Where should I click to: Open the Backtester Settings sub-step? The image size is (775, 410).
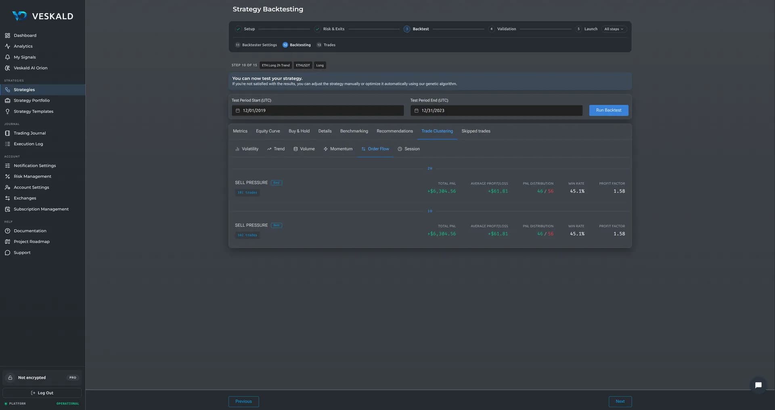coord(256,45)
